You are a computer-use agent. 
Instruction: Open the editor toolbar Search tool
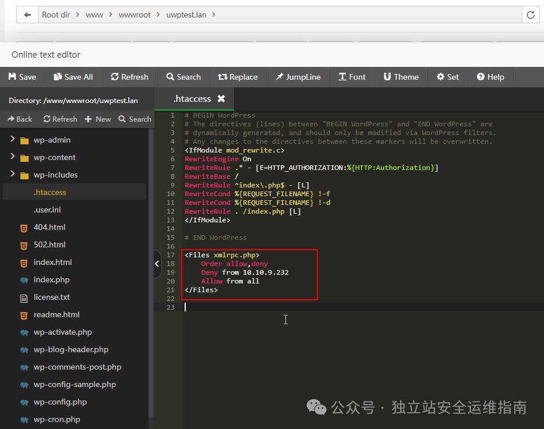coord(183,77)
